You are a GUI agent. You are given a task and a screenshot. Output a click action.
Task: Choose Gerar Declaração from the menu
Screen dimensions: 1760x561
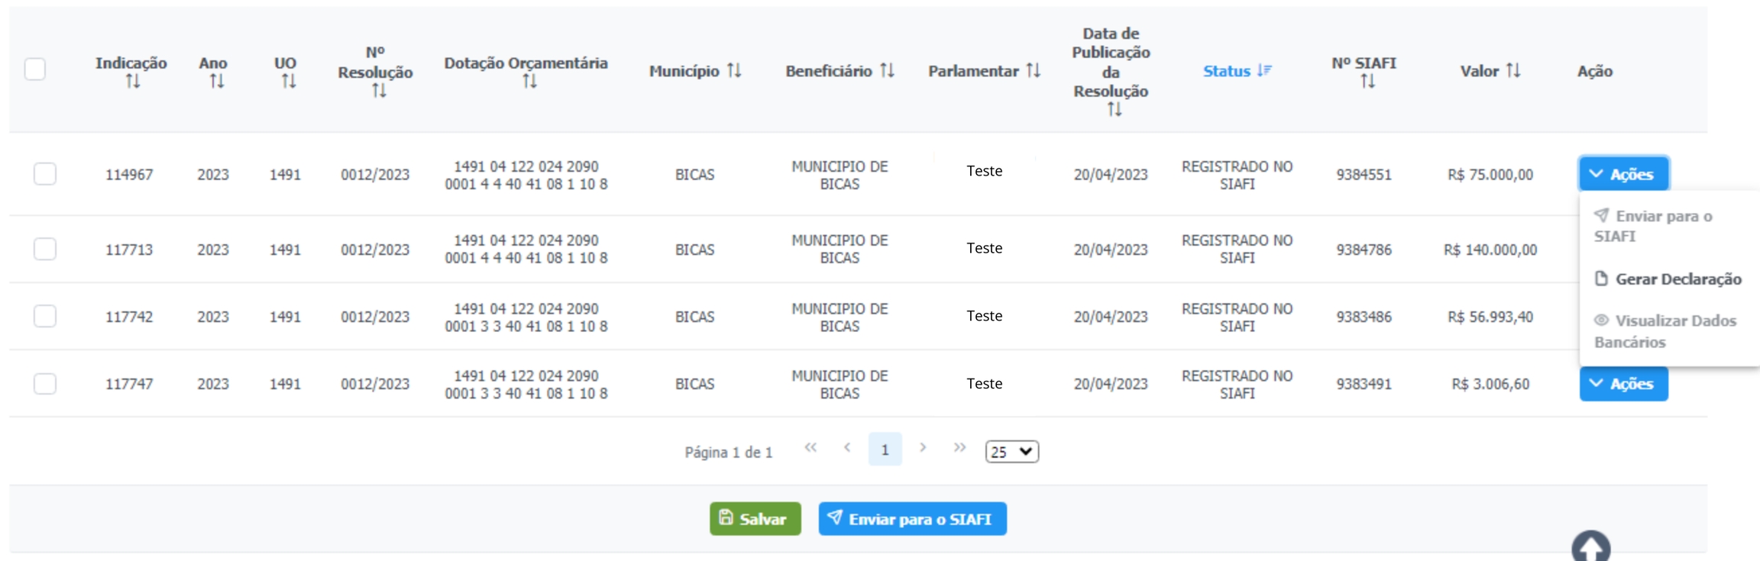[x=1668, y=279]
